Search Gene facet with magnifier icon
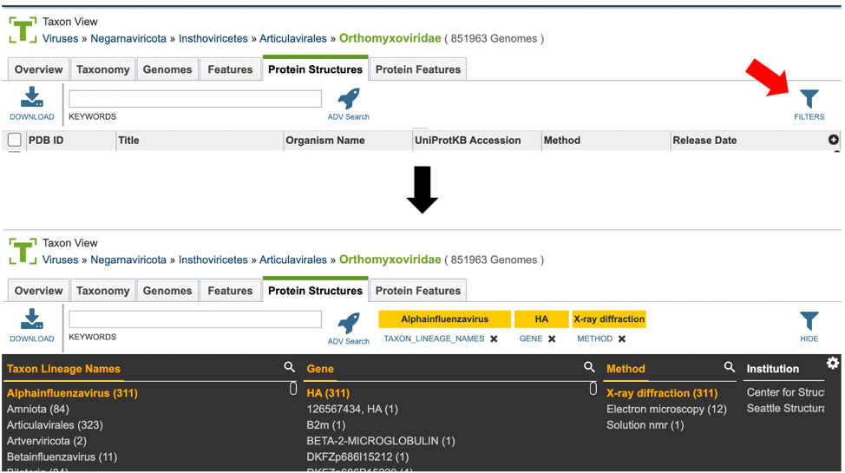Screen dimensions: 845x473 point(589,367)
